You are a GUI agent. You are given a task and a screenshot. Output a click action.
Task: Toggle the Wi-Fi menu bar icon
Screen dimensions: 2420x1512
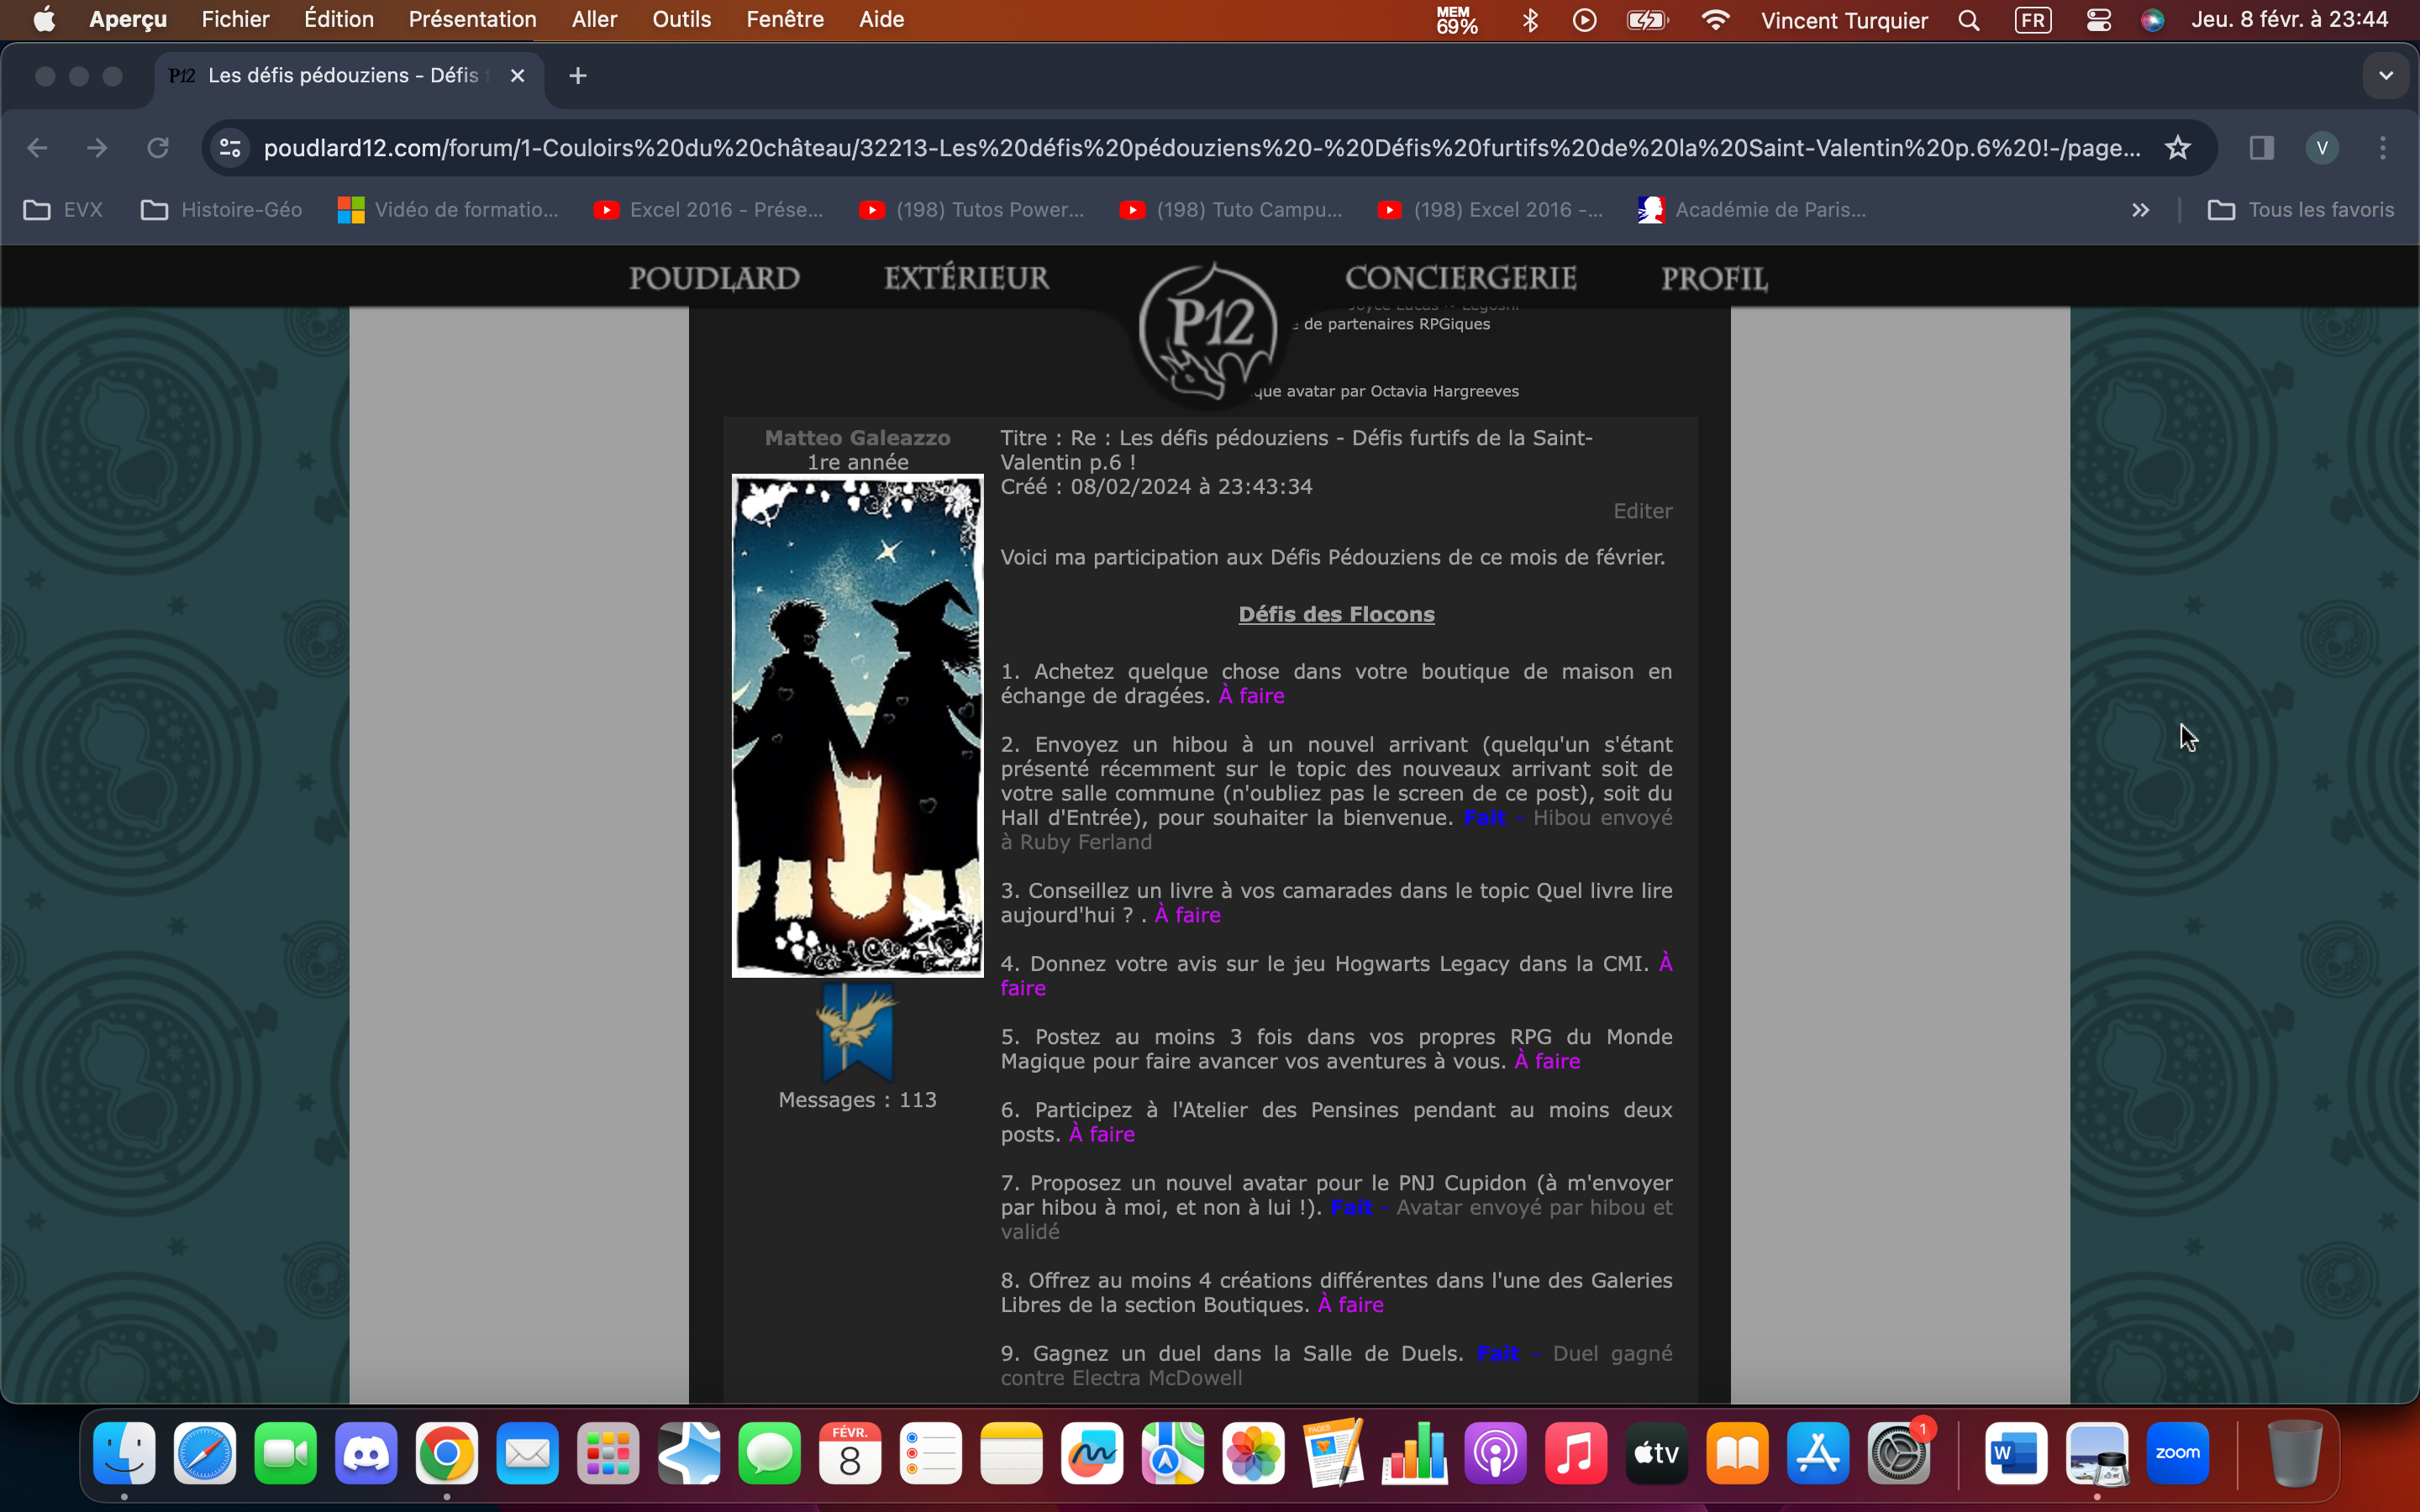[1715, 20]
